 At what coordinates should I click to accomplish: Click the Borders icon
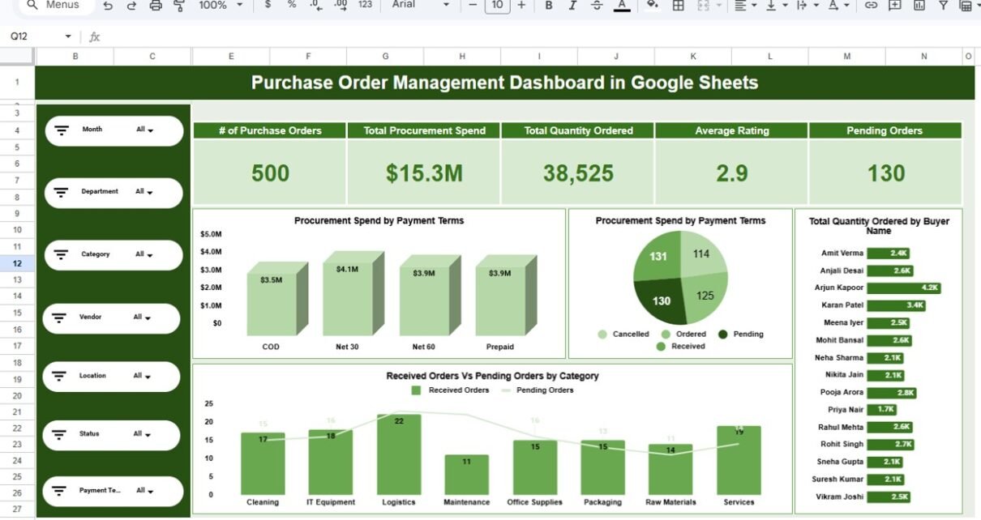click(679, 6)
